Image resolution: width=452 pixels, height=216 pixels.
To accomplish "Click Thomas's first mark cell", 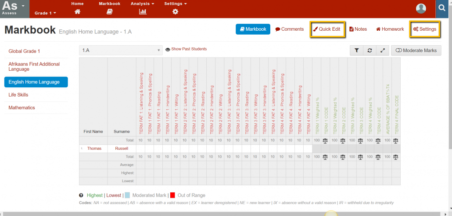I will pos(140,149).
